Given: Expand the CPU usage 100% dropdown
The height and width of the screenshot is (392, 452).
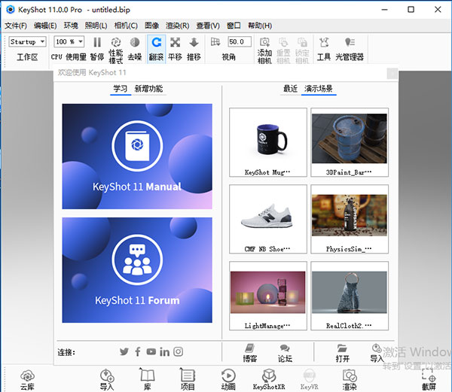Looking at the screenshot, I should click(x=69, y=42).
